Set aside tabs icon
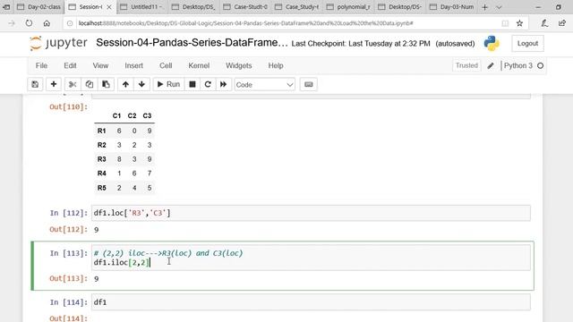This screenshot has width=573, height=322. pos(6,7)
